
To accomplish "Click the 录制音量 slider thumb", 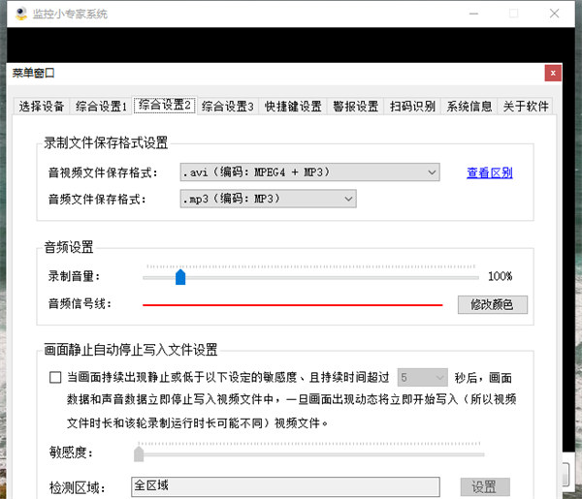I will pos(180,277).
